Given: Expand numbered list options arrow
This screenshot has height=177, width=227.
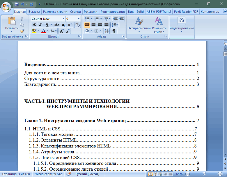Looking at the screenshot, I should [101, 19].
